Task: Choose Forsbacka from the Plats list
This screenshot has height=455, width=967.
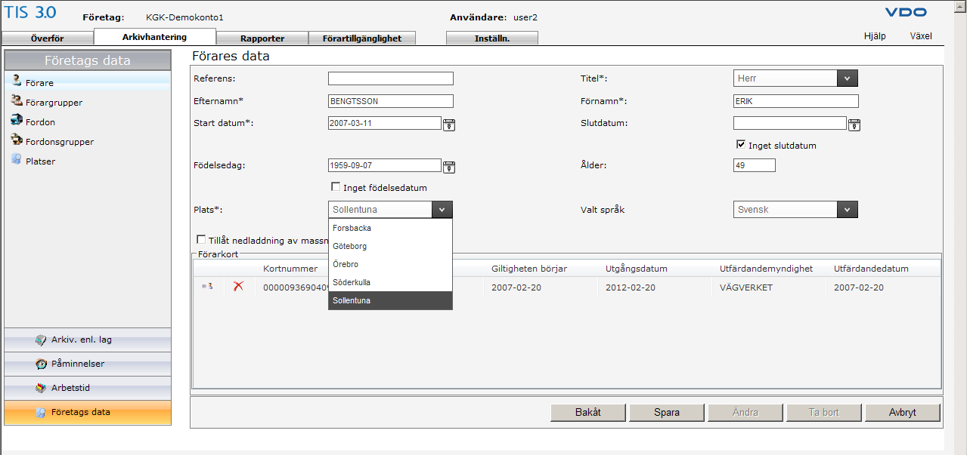Action: [x=390, y=228]
